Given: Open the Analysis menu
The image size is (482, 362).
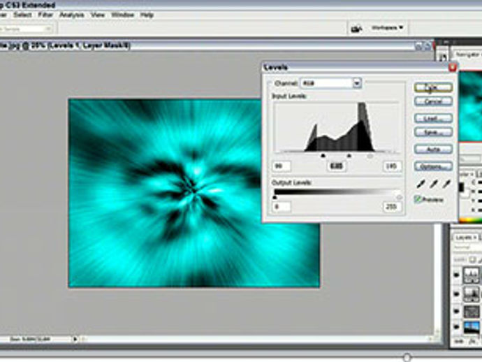Looking at the screenshot, I should [x=72, y=15].
